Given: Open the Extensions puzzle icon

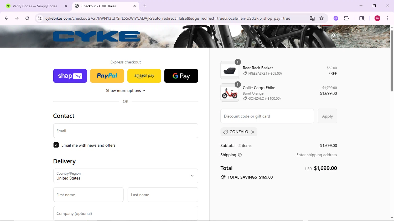Looking at the screenshot, I should pyautogui.click(x=346, y=18).
